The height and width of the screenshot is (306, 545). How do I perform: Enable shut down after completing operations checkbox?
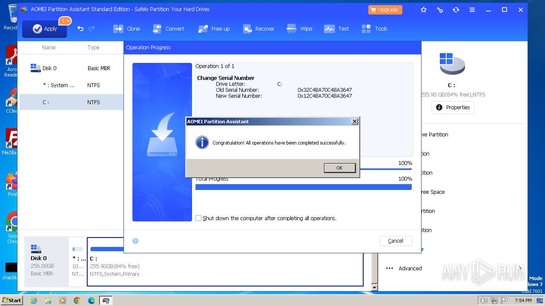click(198, 218)
